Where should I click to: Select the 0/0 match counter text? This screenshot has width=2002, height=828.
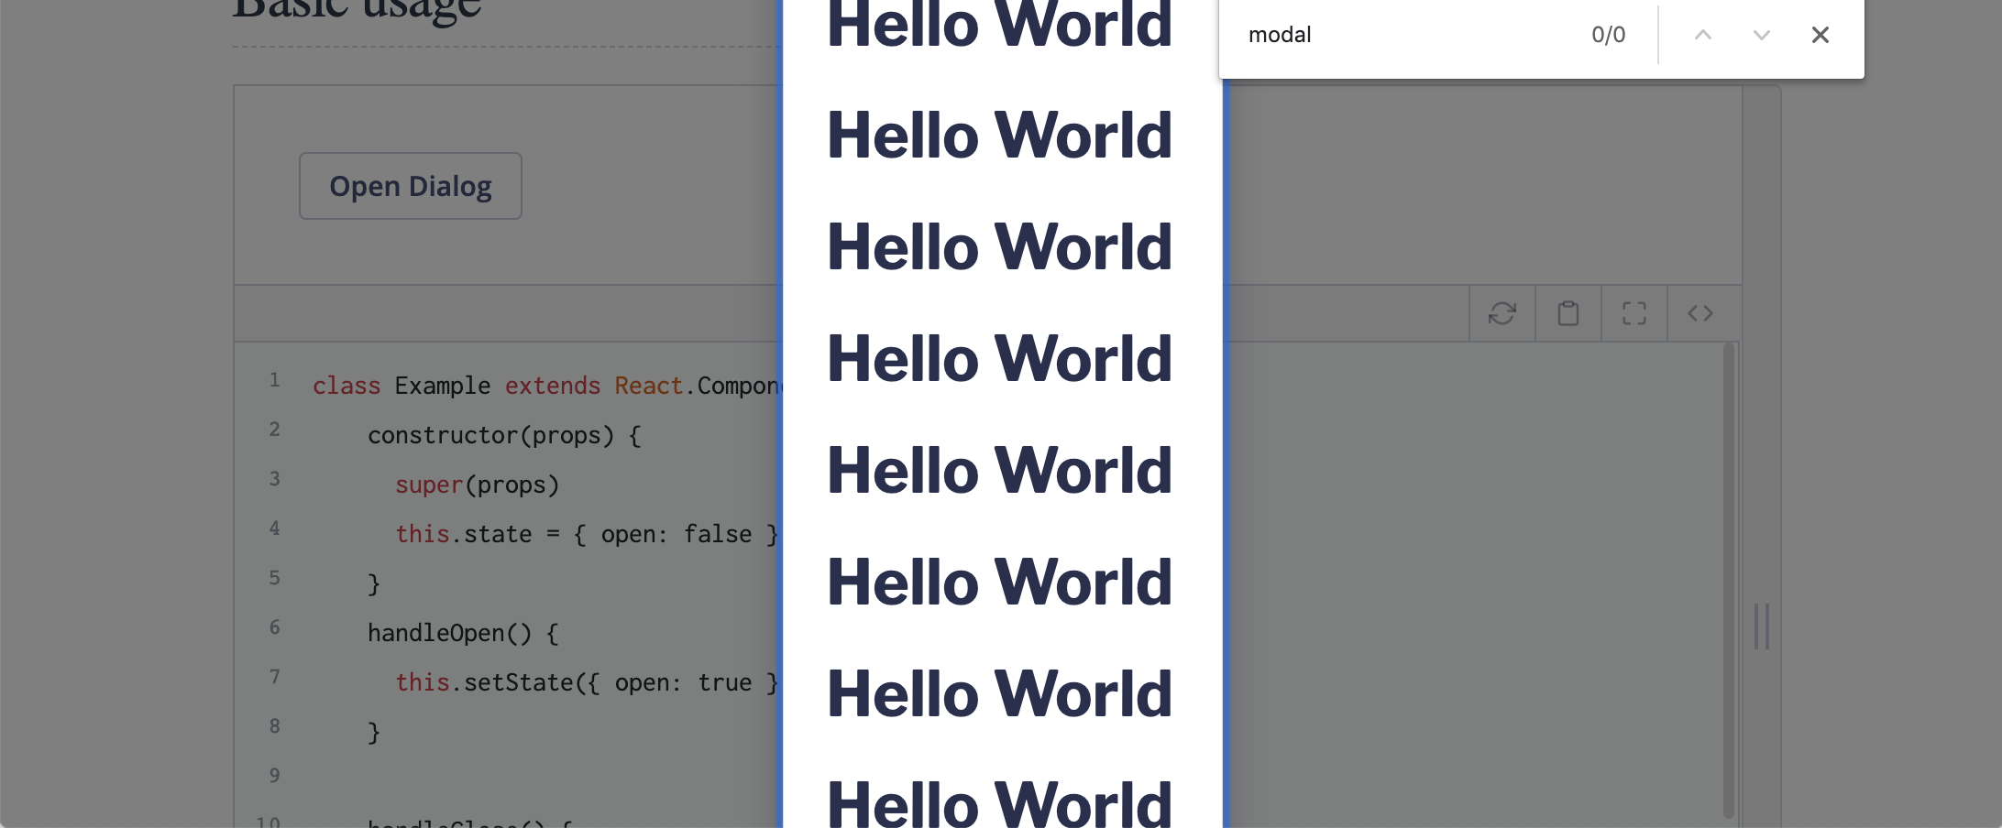pos(1609,35)
